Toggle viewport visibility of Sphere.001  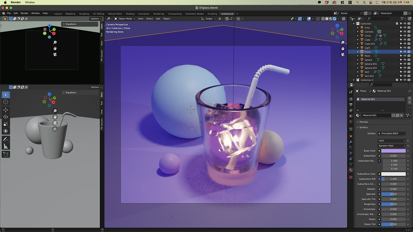tap(405, 64)
